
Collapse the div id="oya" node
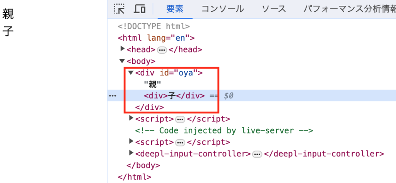[x=131, y=73]
